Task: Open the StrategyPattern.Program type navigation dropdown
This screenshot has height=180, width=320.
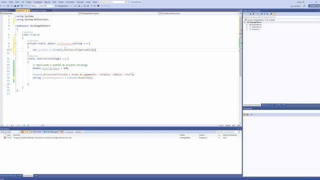Action: pyautogui.click(x=119, y=13)
